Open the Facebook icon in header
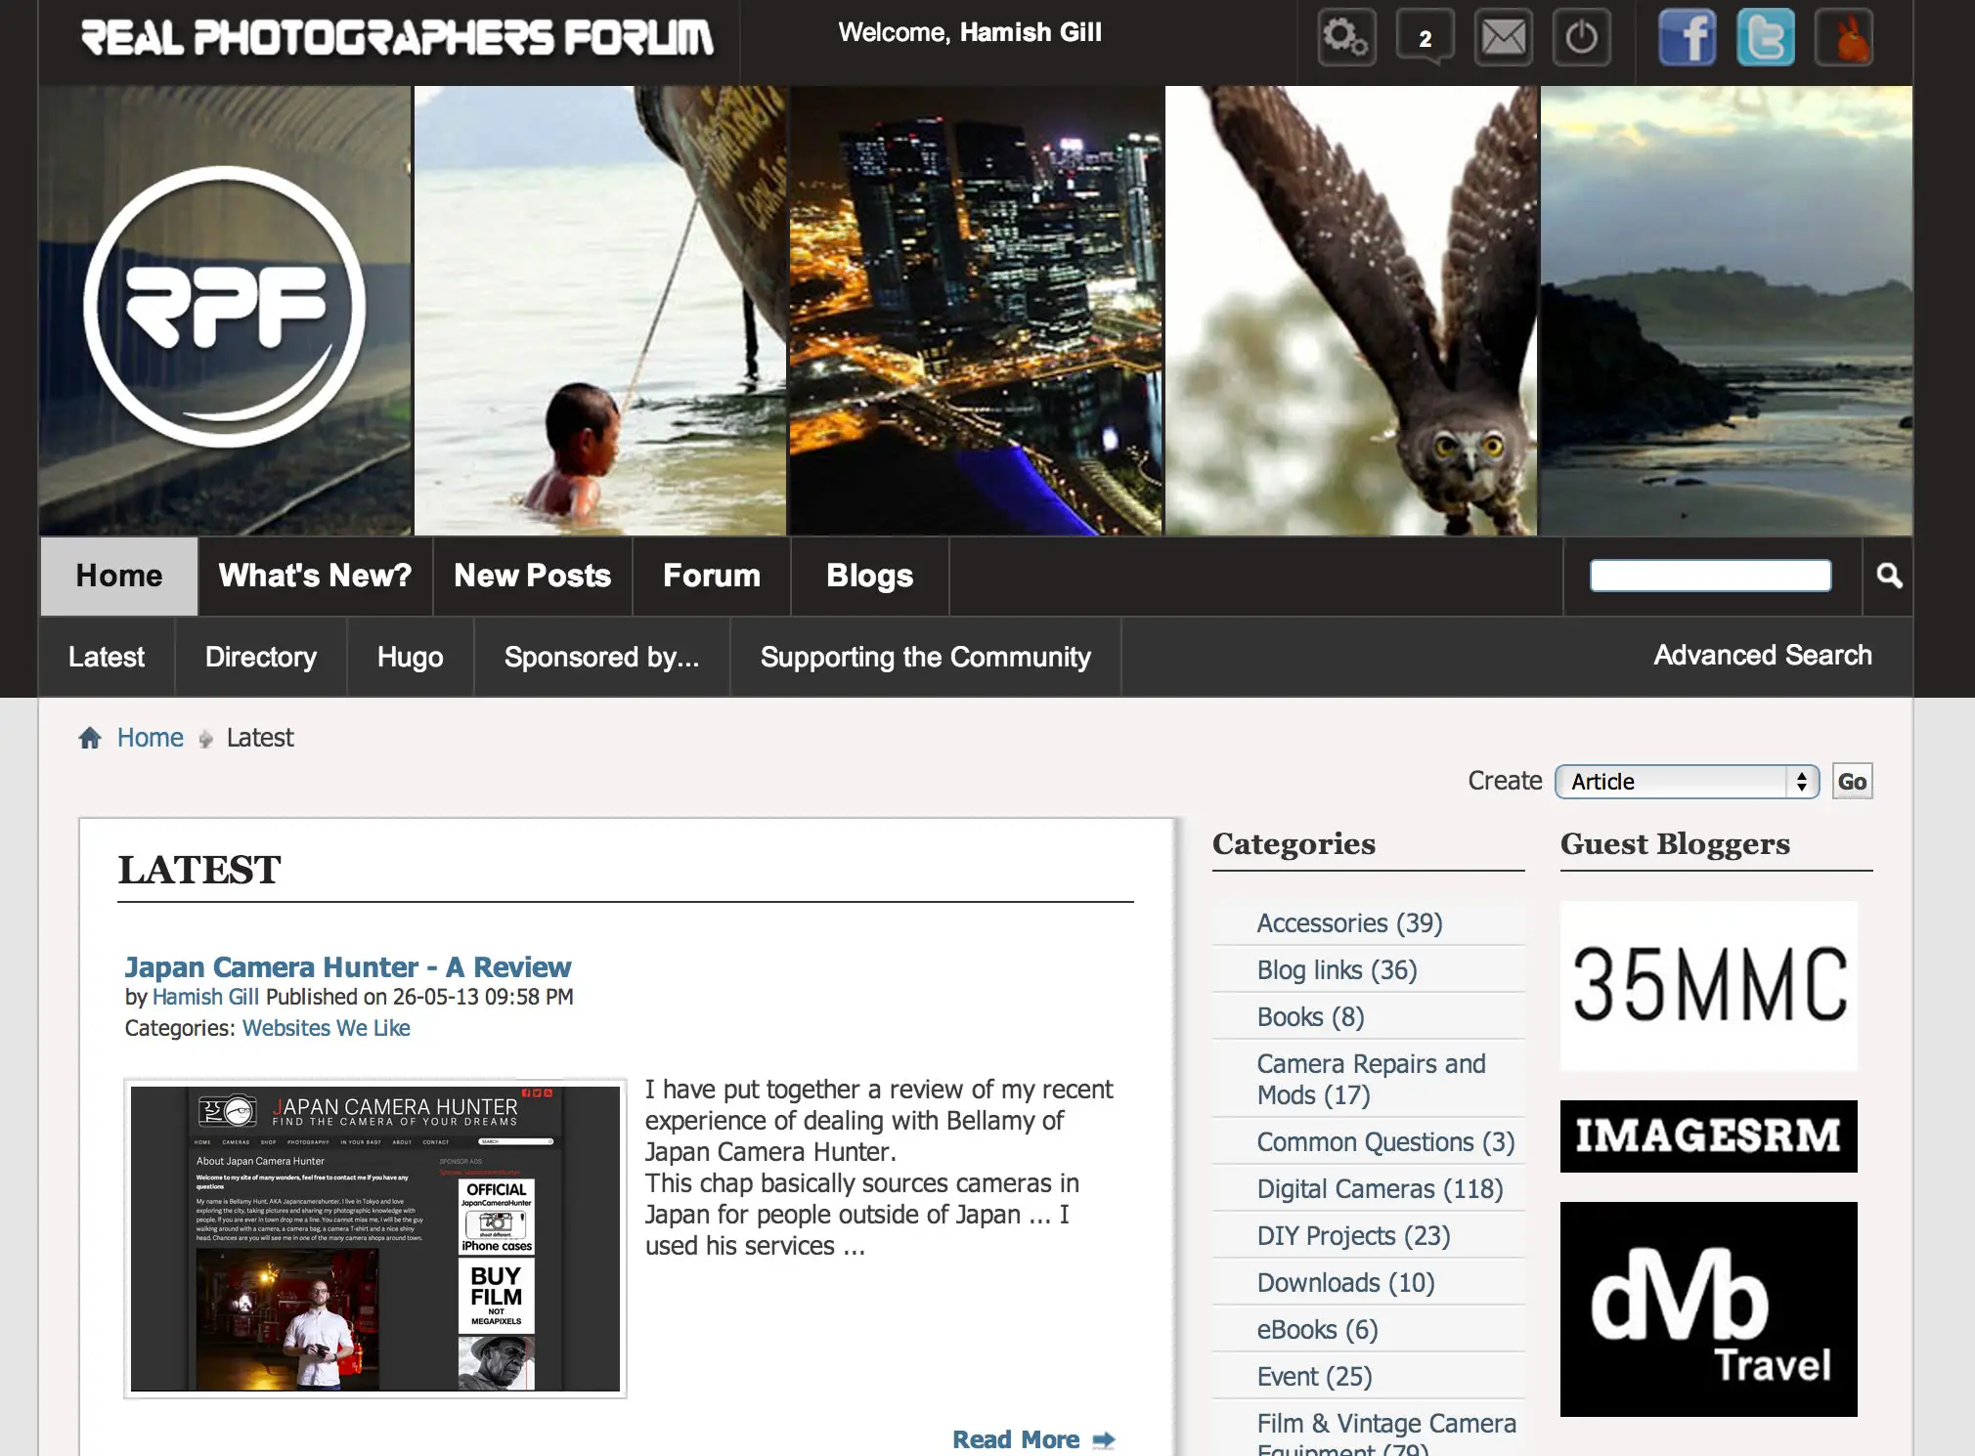1975x1456 pixels. (x=1688, y=38)
